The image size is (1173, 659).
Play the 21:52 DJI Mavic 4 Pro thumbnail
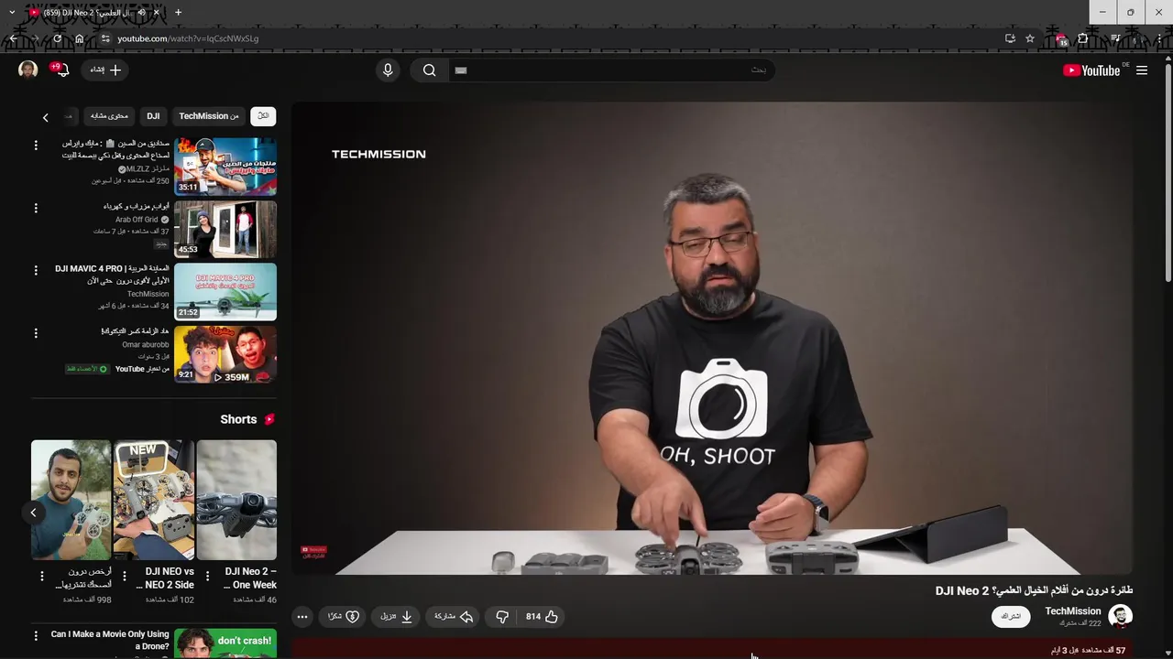pyautogui.click(x=225, y=292)
